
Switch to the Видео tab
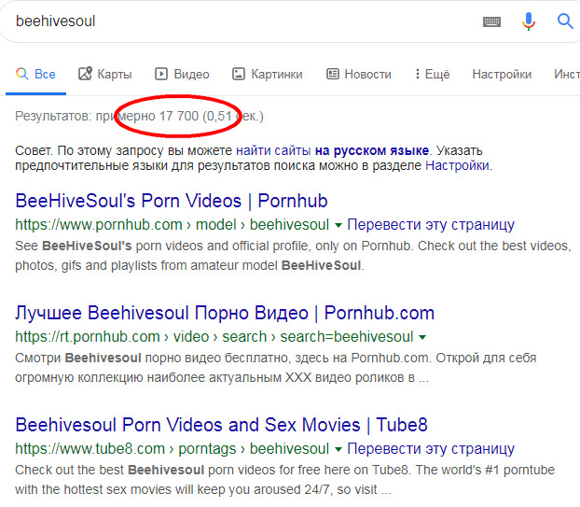(x=182, y=74)
